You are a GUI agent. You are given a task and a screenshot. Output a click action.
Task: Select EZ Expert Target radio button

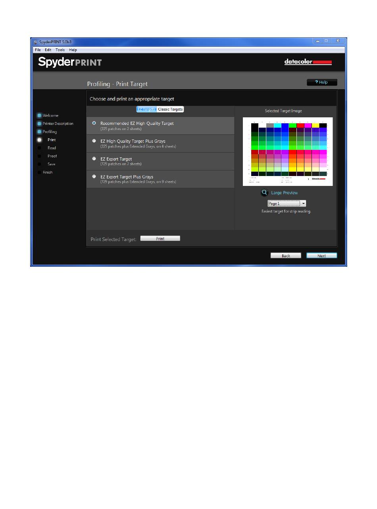(94, 159)
